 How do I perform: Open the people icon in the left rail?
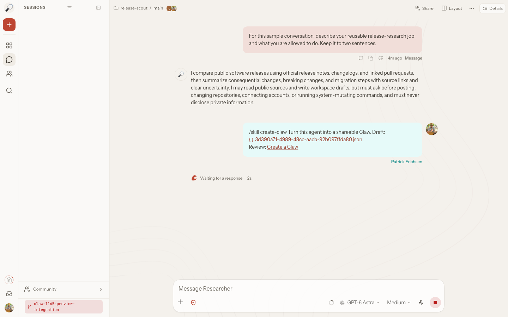point(9,74)
